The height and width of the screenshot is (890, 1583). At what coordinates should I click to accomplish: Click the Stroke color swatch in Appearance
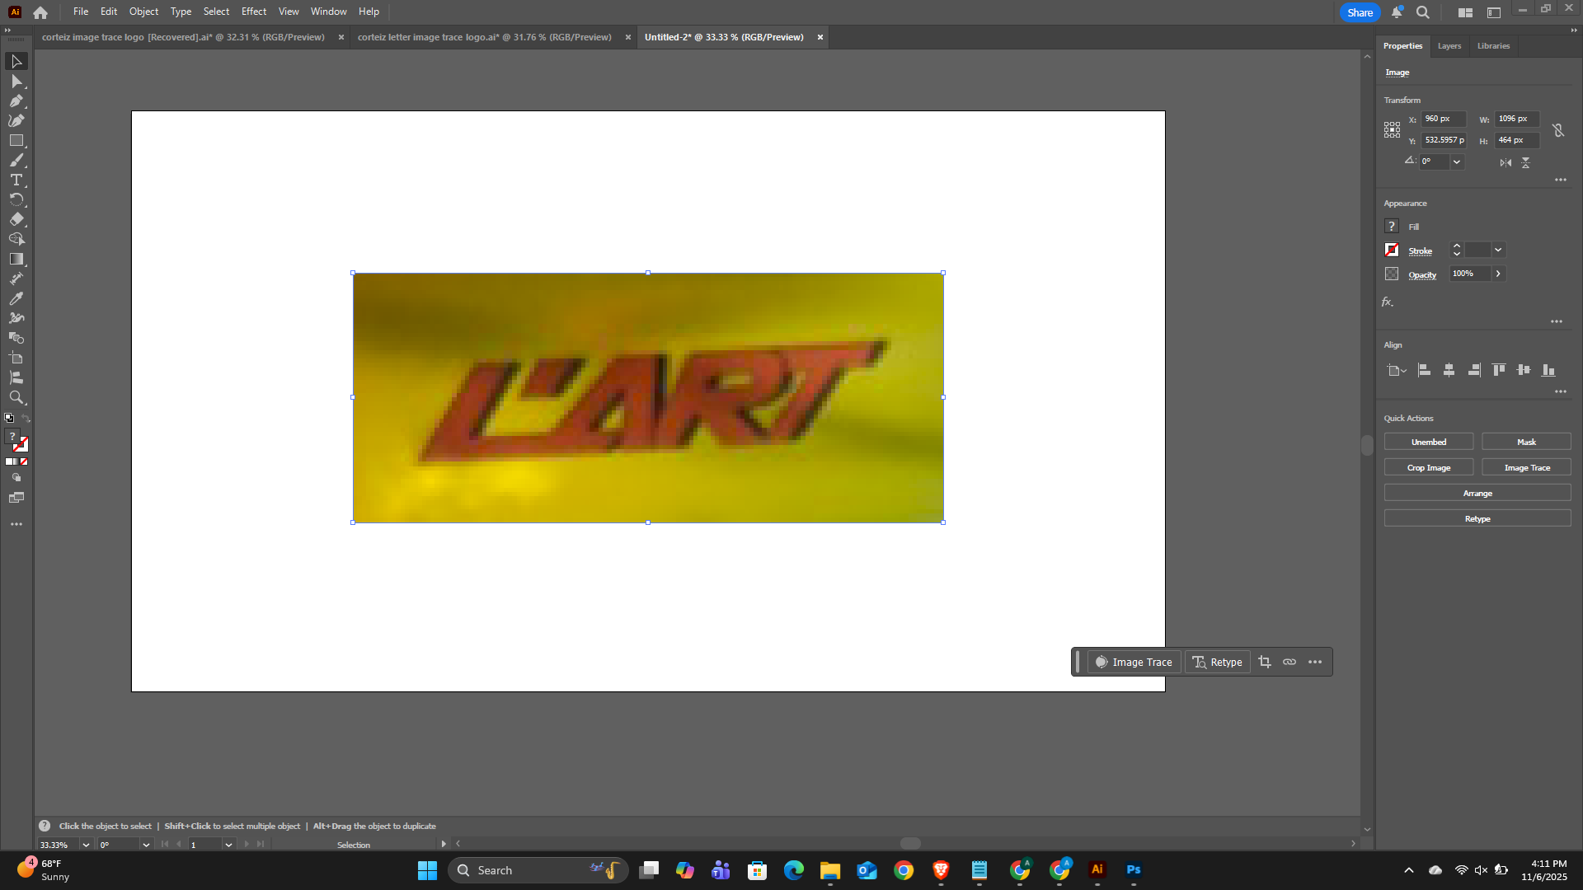[1392, 250]
